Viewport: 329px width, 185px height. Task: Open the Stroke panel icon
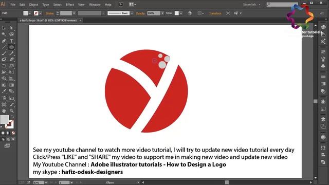323,77
